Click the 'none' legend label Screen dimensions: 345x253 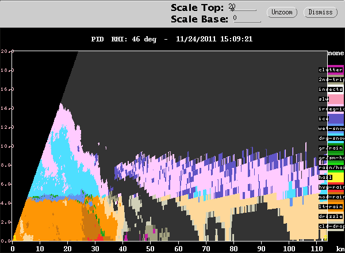(x=336, y=53)
